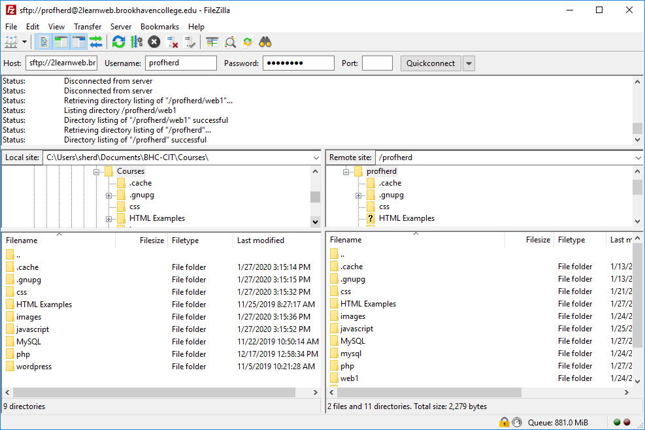Open the Edit menu
The height and width of the screenshot is (430, 645).
click(x=33, y=27)
